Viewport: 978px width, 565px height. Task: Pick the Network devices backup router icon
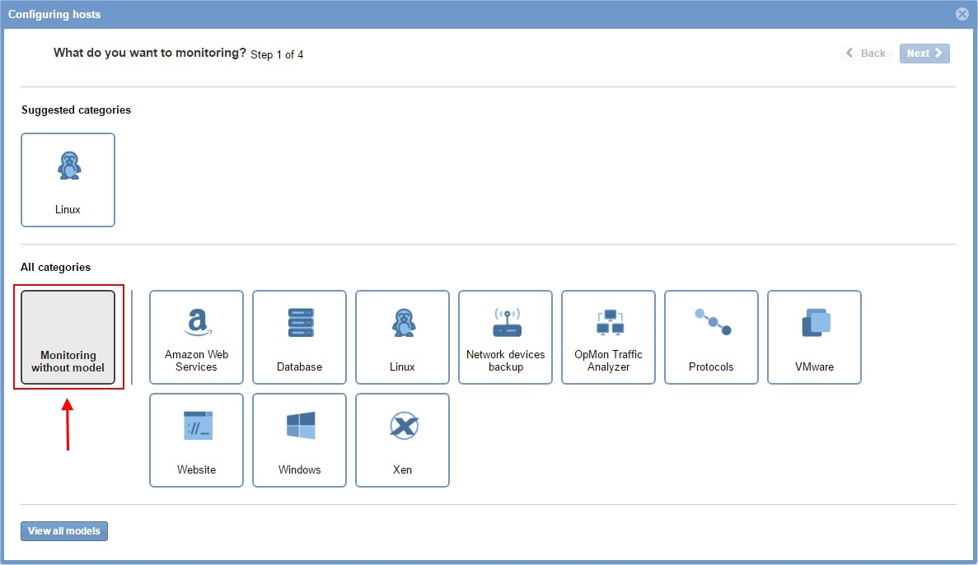506,322
